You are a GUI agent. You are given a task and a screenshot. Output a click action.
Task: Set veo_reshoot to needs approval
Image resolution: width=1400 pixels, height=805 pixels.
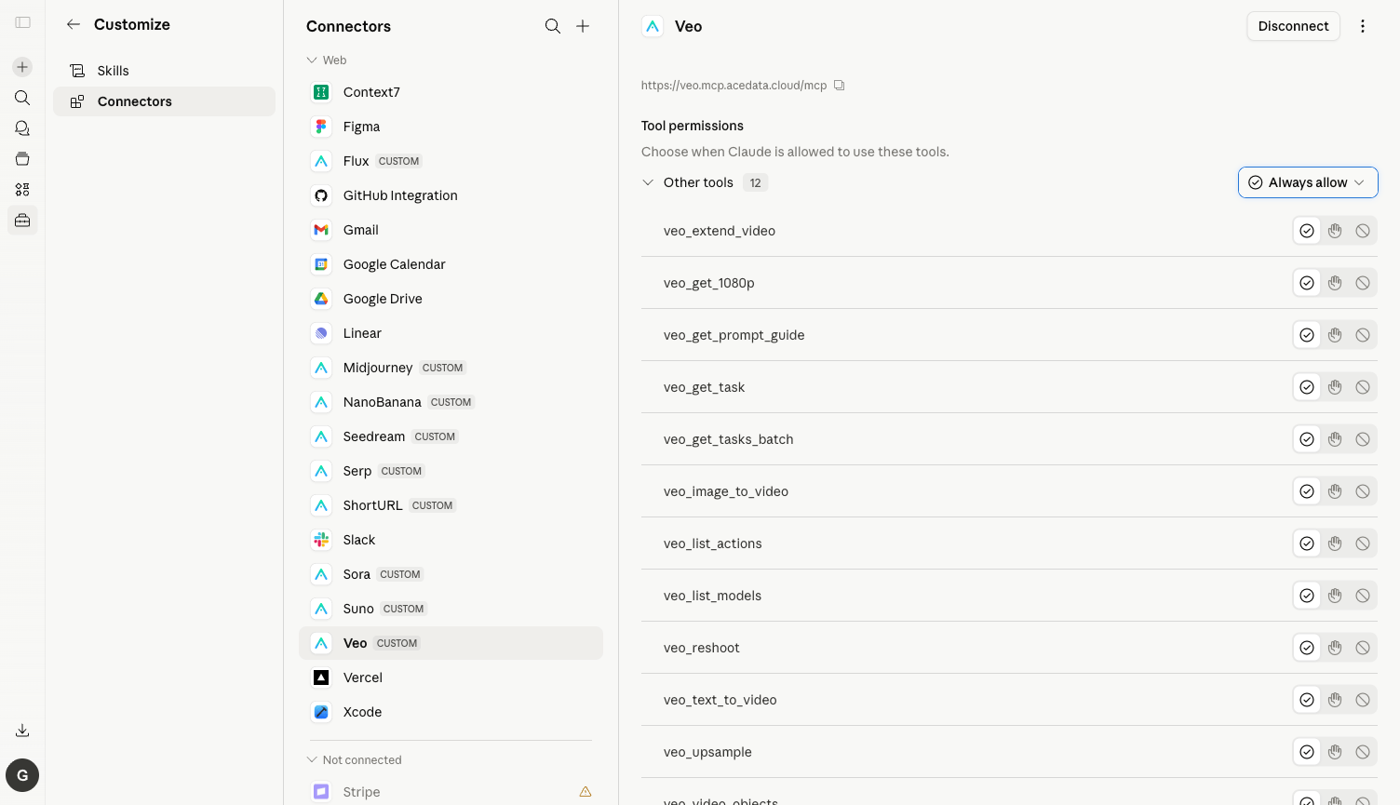pos(1335,648)
